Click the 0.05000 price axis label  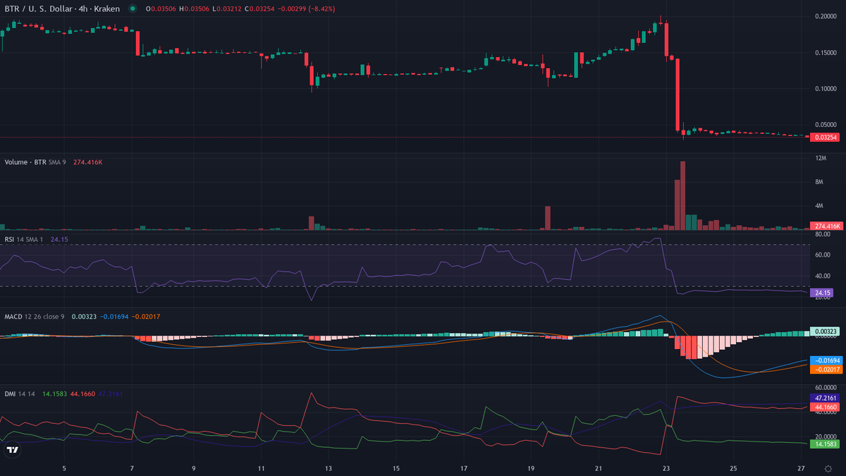click(x=825, y=125)
